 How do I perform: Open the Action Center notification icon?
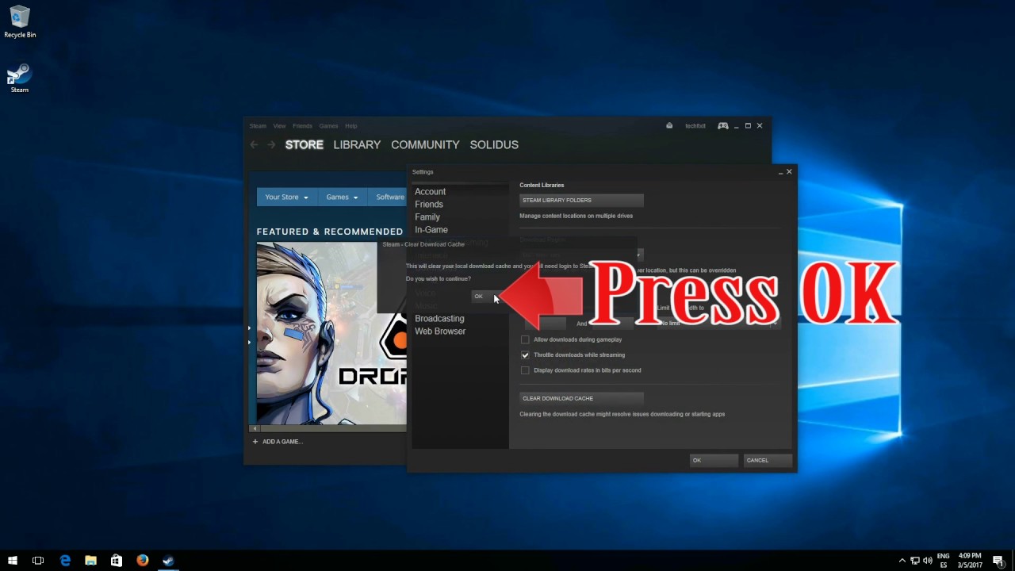coord(998,561)
